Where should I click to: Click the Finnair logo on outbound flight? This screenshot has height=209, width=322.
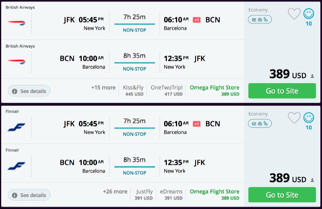pos(17,127)
